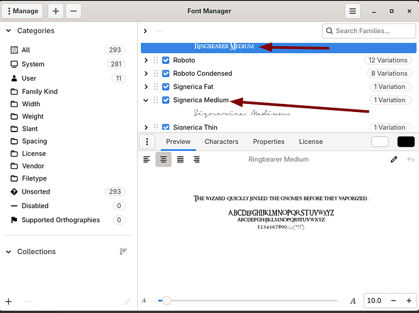Select the black foreground color swatch
419x313 pixels.
(x=405, y=141)
